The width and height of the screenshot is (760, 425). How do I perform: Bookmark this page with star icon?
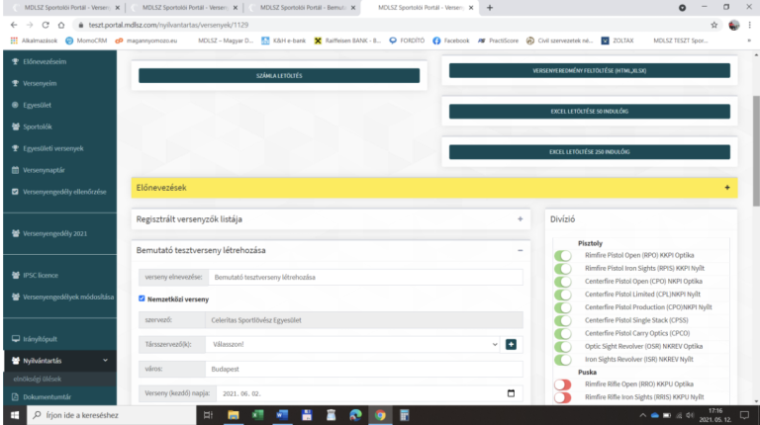pyautogui.click(x=713, y=25)
